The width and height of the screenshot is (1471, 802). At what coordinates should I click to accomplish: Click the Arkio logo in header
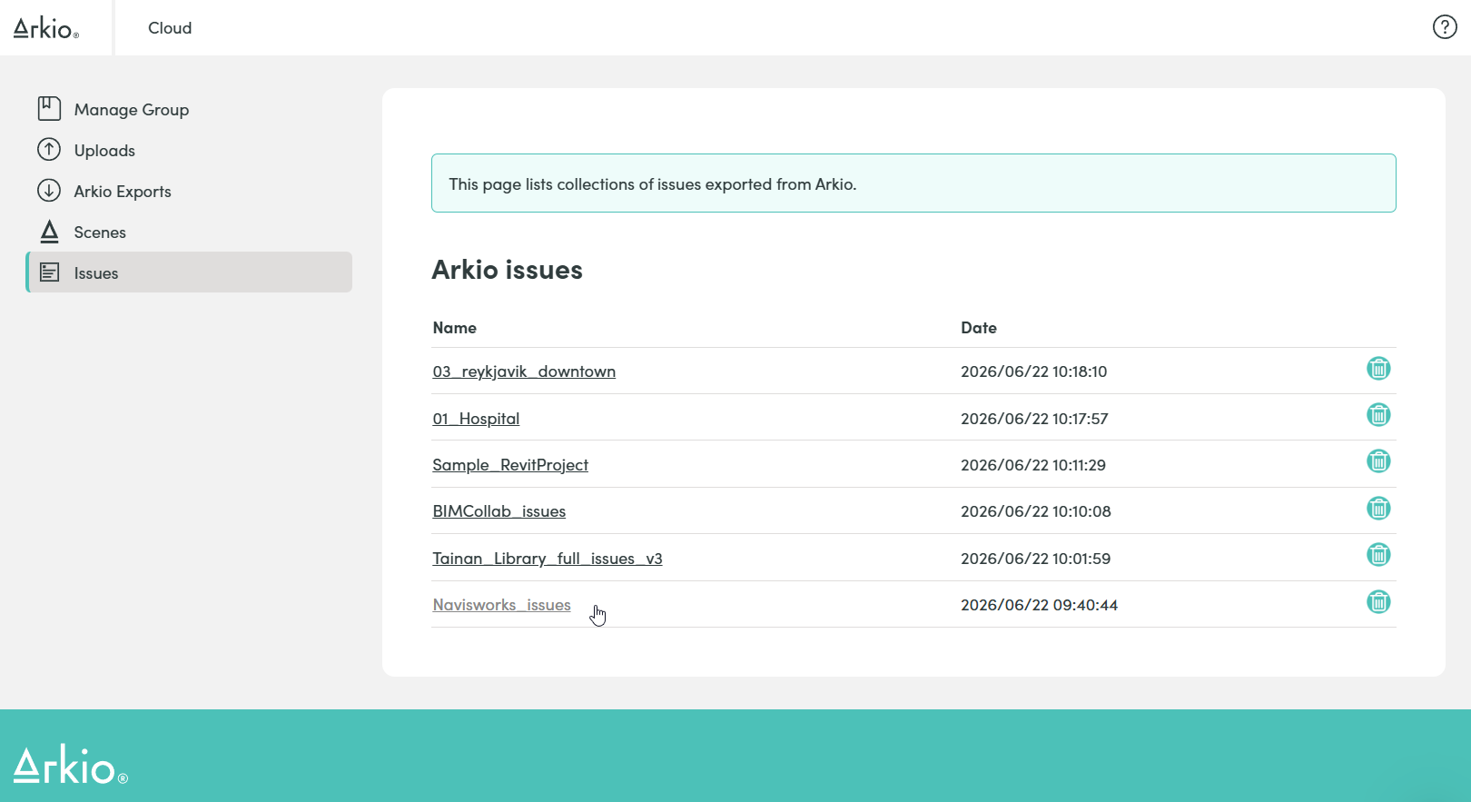click(x=46, y=28)
